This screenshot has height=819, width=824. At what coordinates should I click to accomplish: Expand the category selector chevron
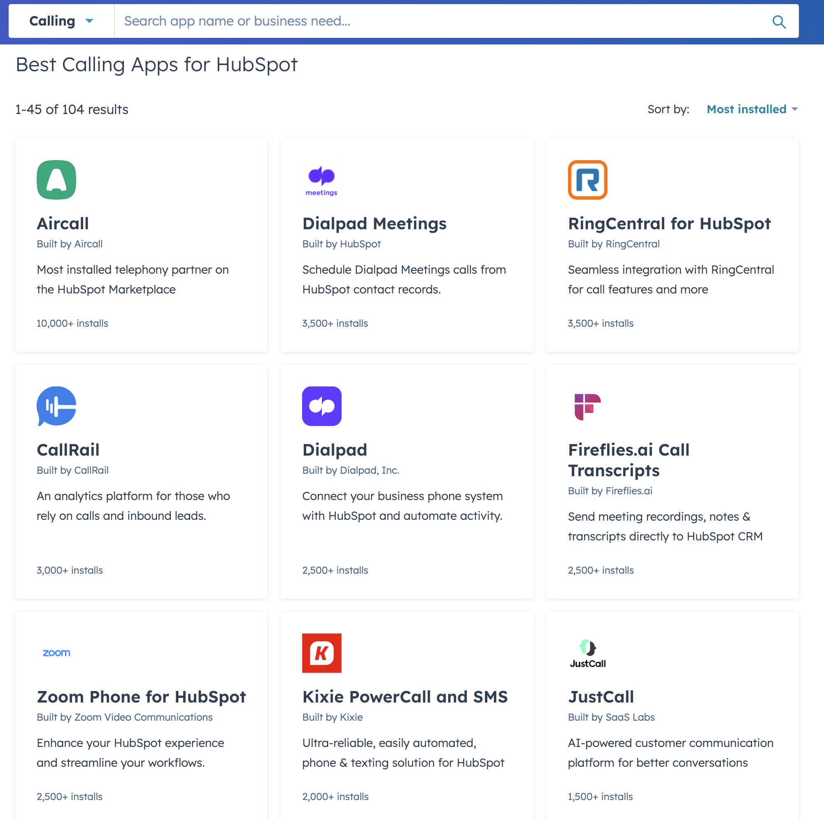point(89,21)
